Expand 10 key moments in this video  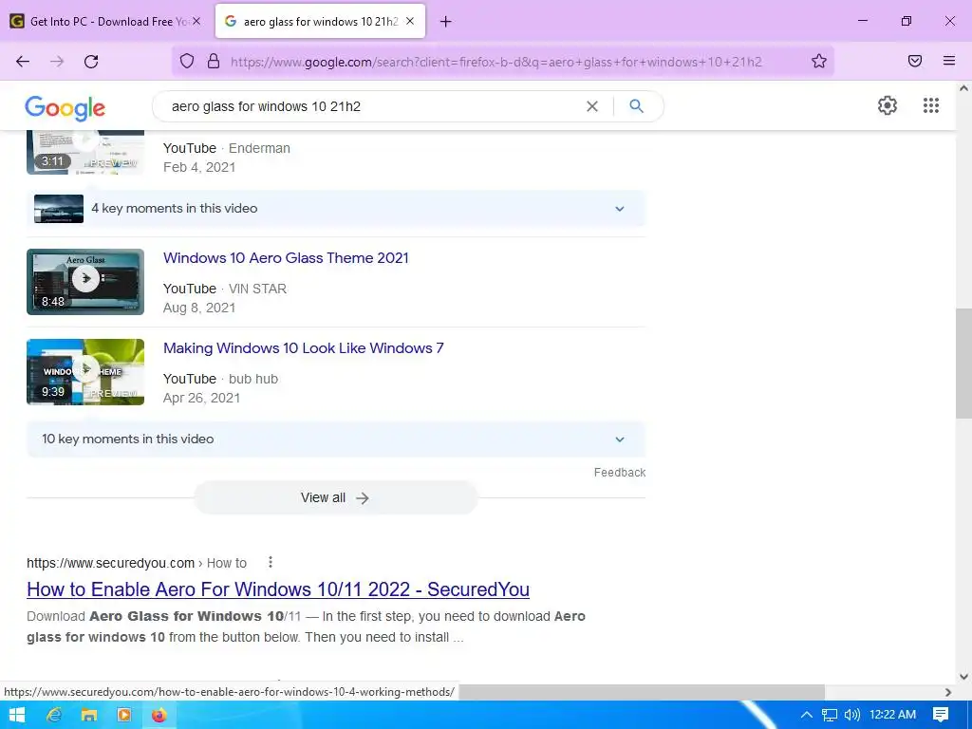[x=336, y=439]
